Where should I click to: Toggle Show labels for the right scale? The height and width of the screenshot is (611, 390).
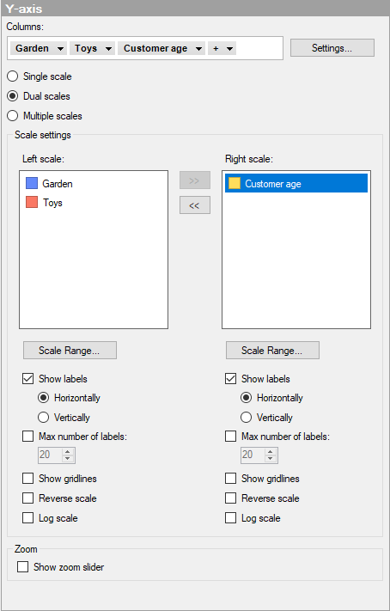[230, 379]
